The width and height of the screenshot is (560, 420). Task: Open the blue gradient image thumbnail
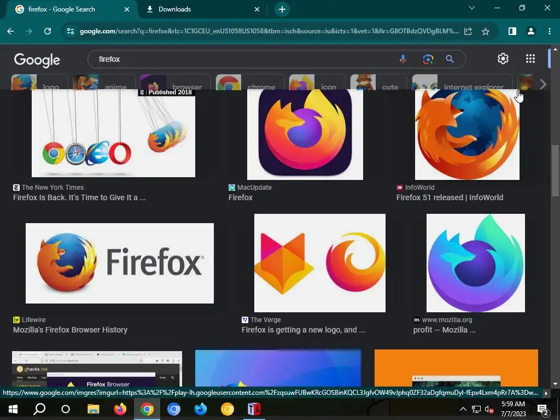tap(278, 368)
